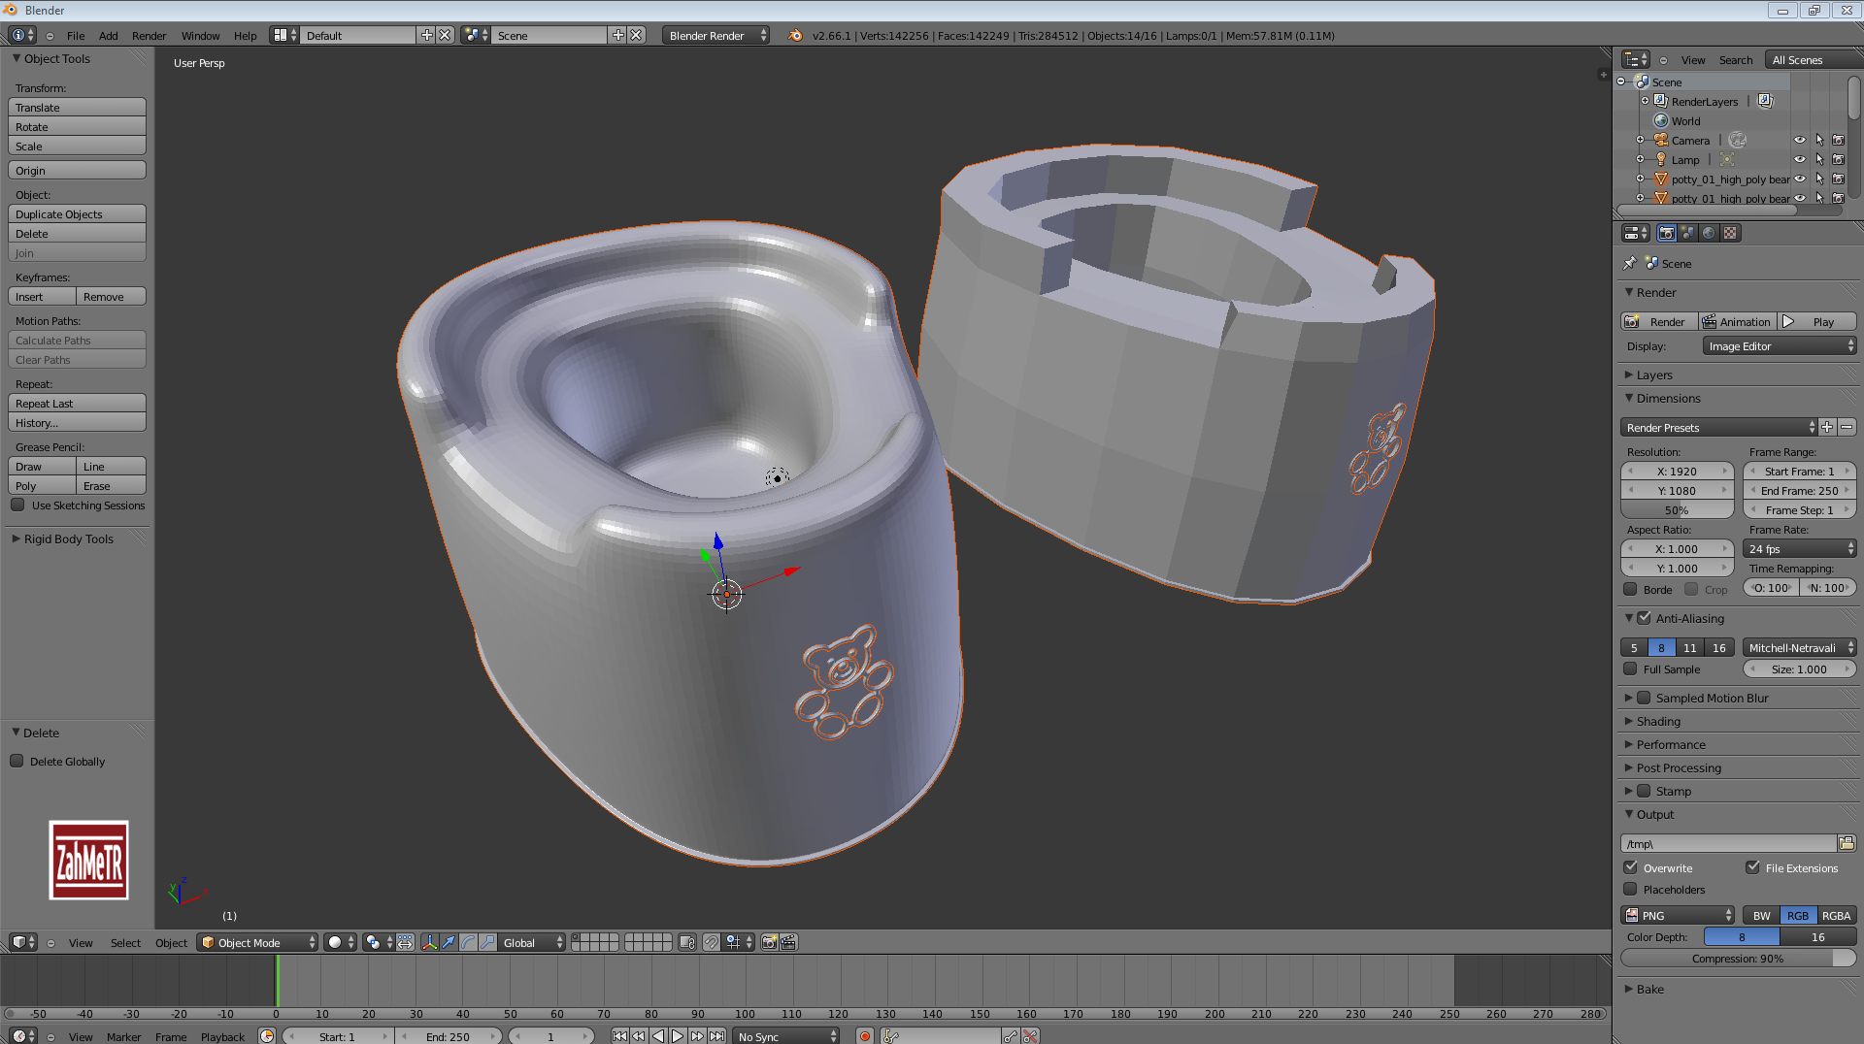
Task: Open the Blender Render engine dropdown
Action: (x=716, y=35)
